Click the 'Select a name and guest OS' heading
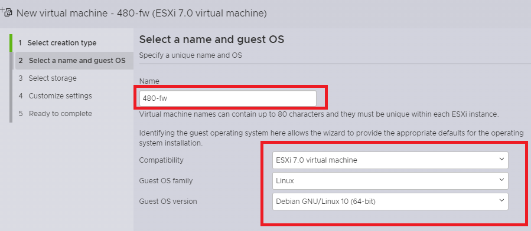The height and width of the screenshot is (231, 531). coord(211,39)
